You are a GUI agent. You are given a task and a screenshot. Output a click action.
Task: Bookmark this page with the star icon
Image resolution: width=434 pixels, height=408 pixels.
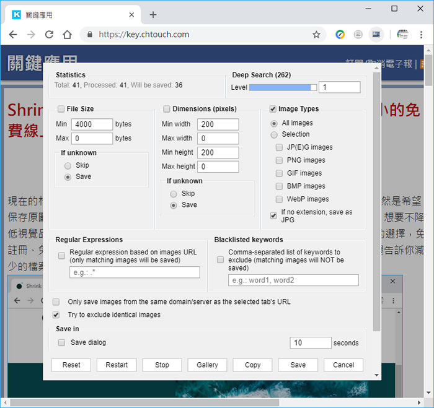tap(316, 35)
